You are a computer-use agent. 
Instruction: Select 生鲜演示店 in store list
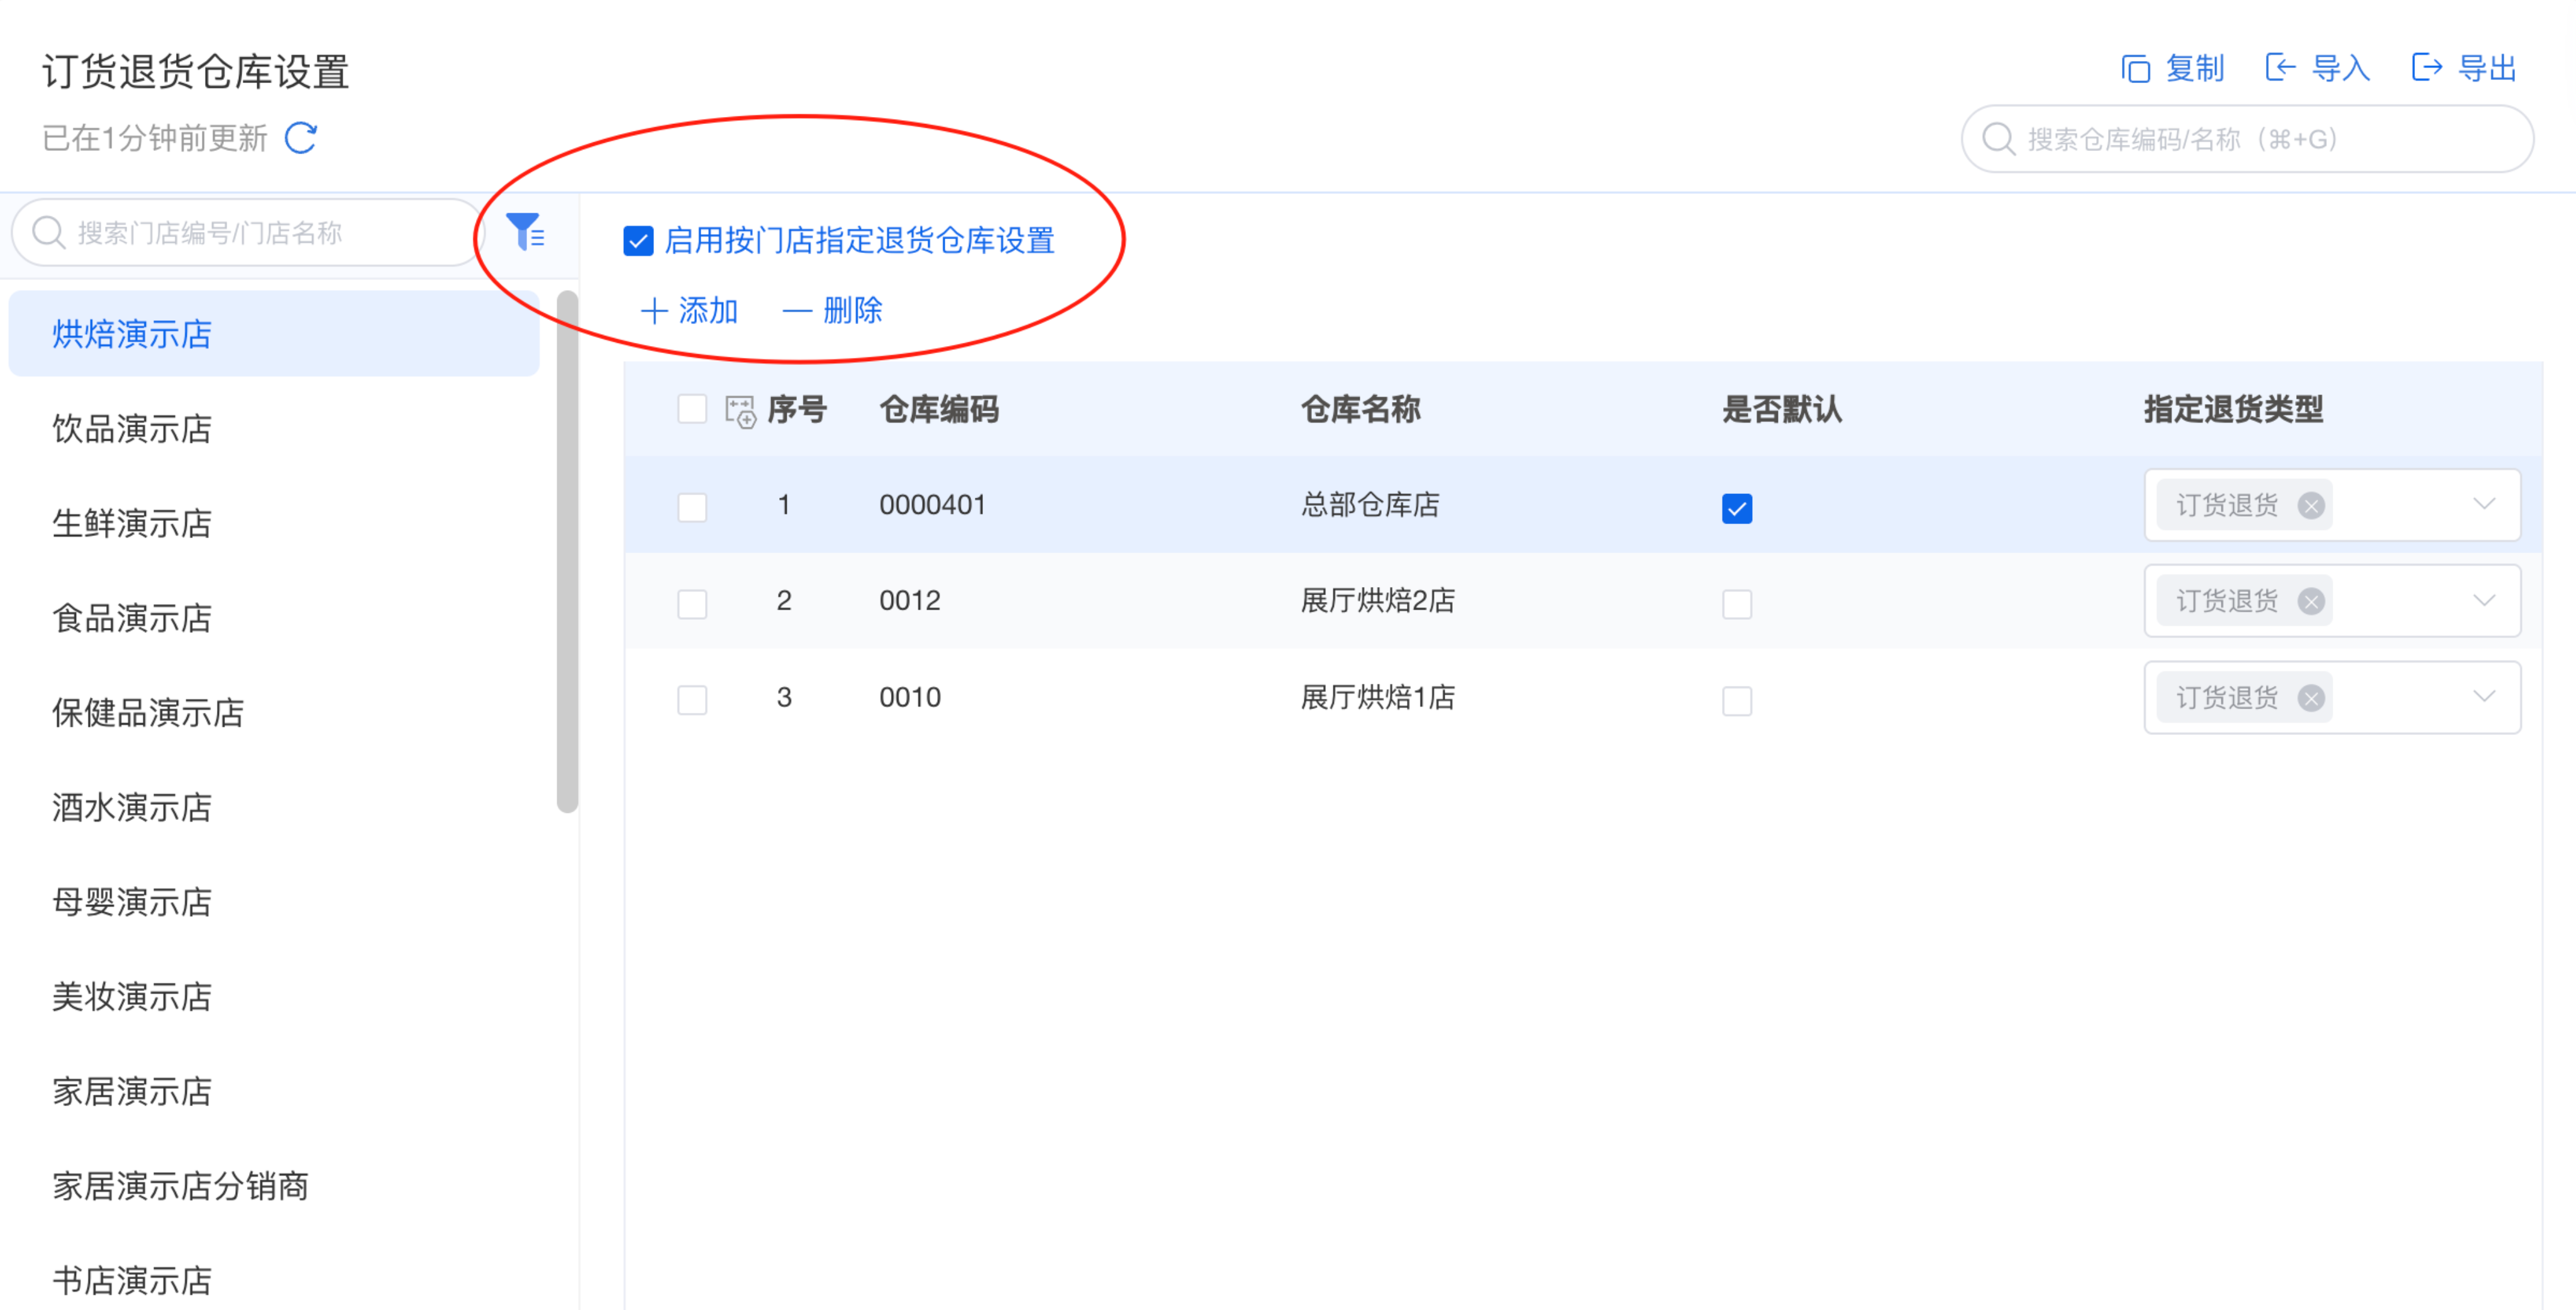pyautogui.click(x=132, y=523)
